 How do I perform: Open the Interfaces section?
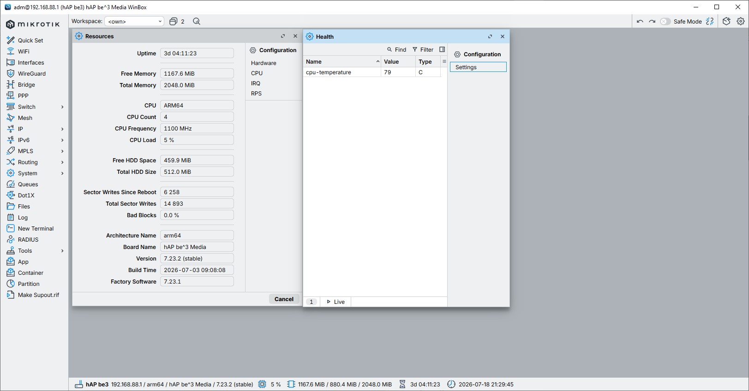[31, 62]
